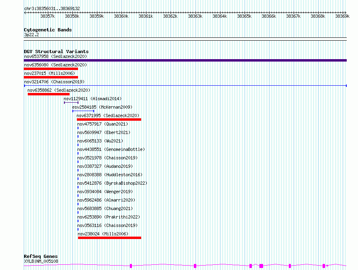This screenshot has height=270, width=358.
Task: Click the red bar under nsv6371995
Action: coord(109,120)
